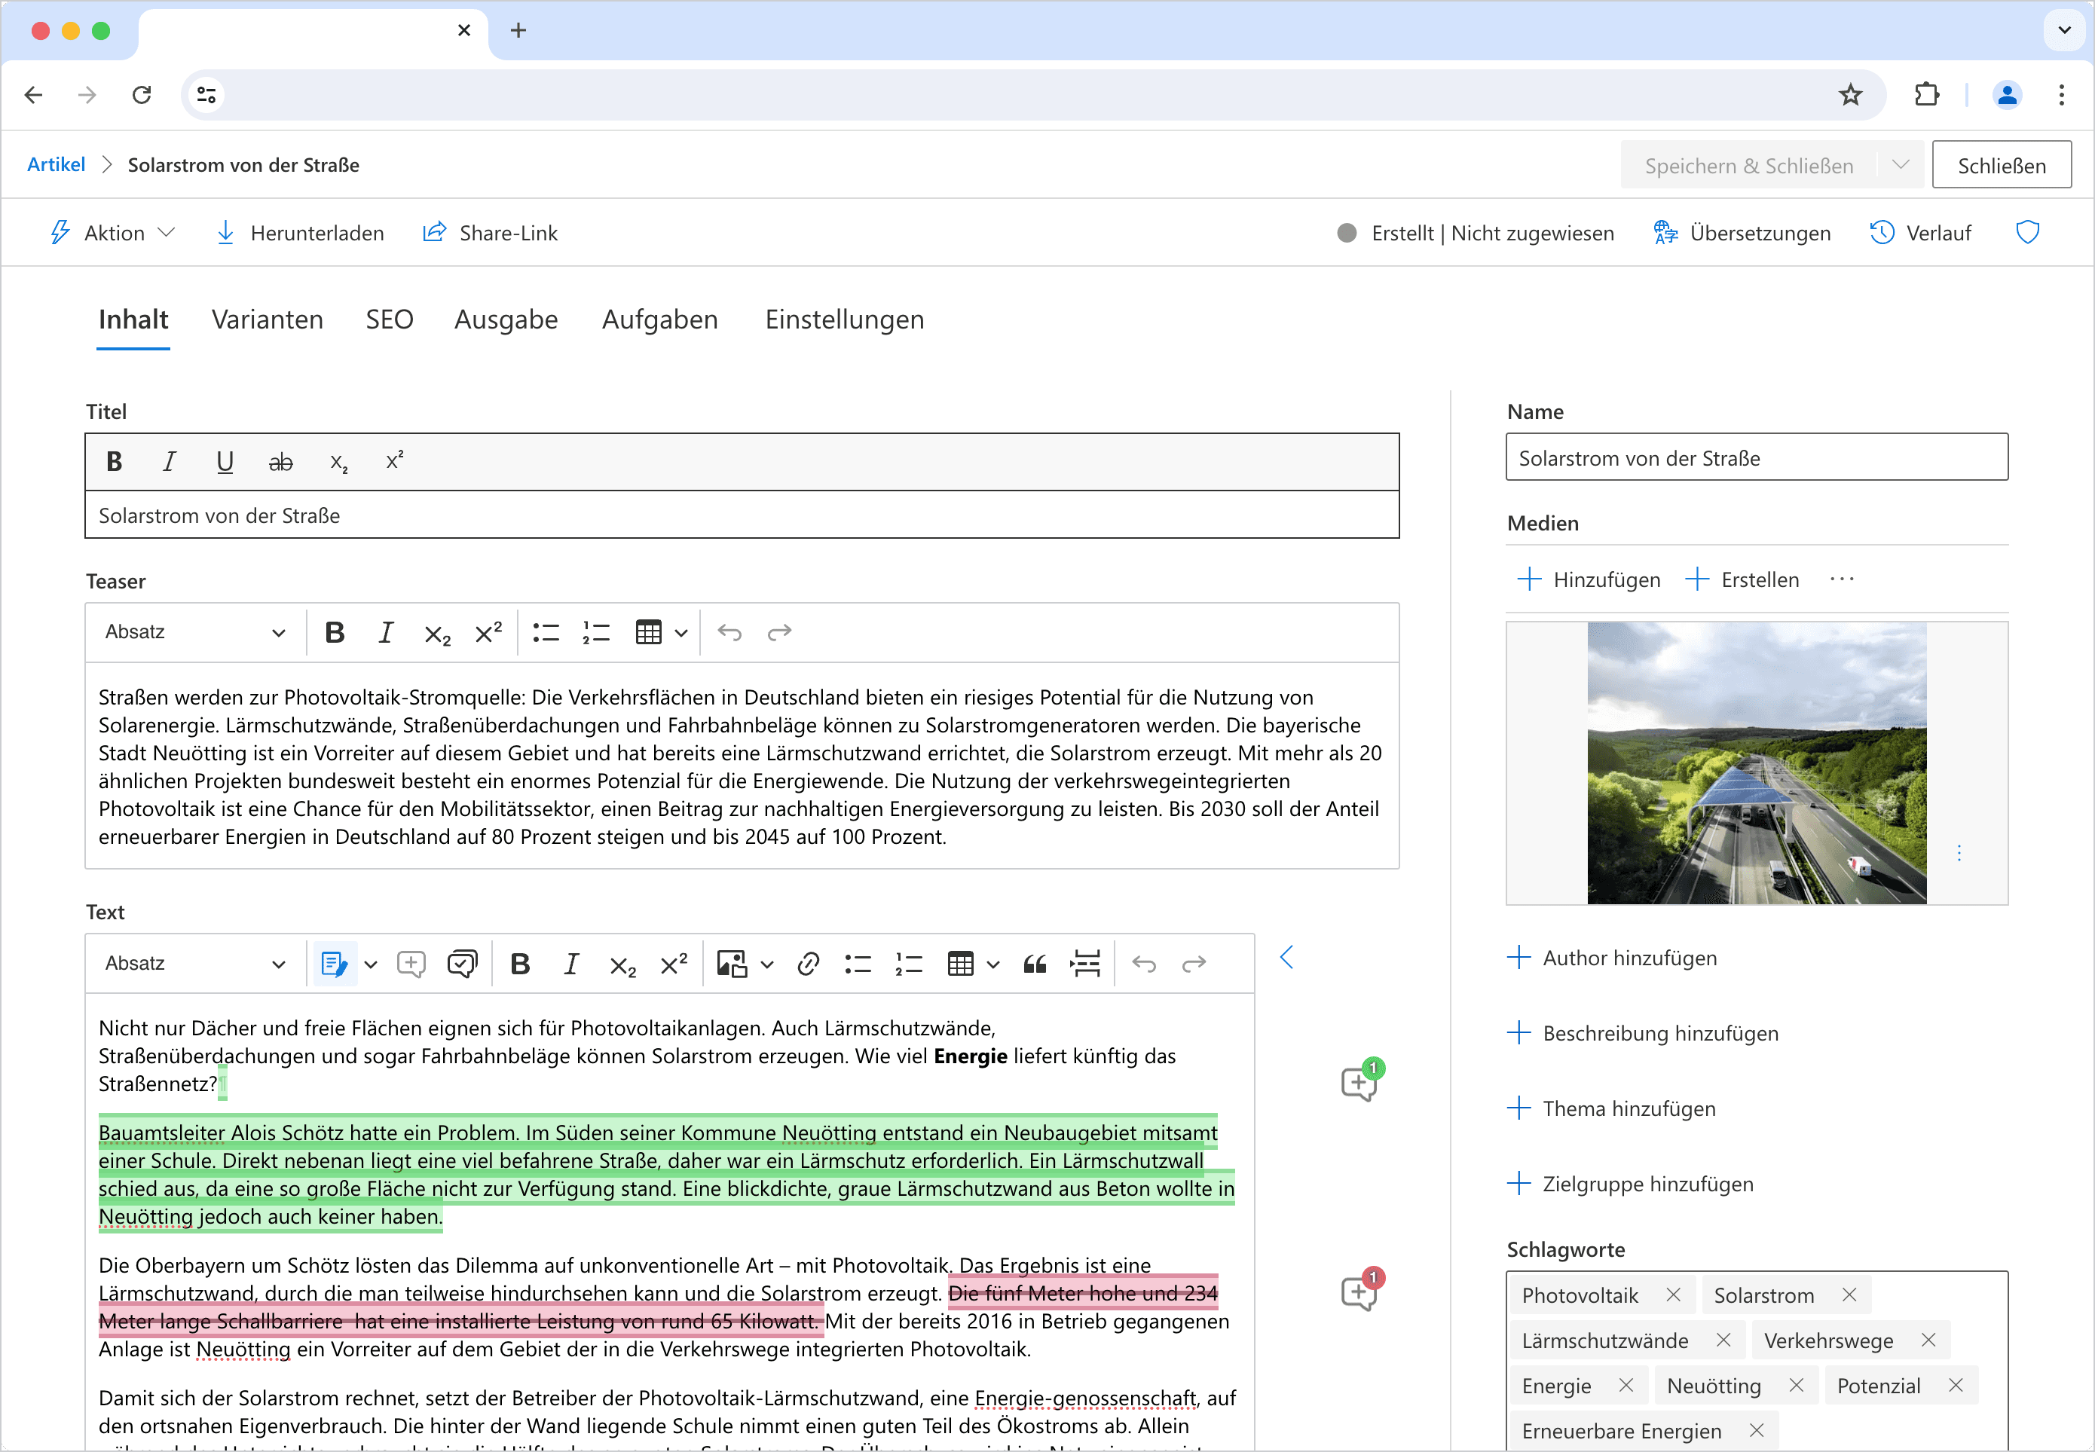
Task: Click the highway solar roof thumbnail
Action: (1756, 763)
